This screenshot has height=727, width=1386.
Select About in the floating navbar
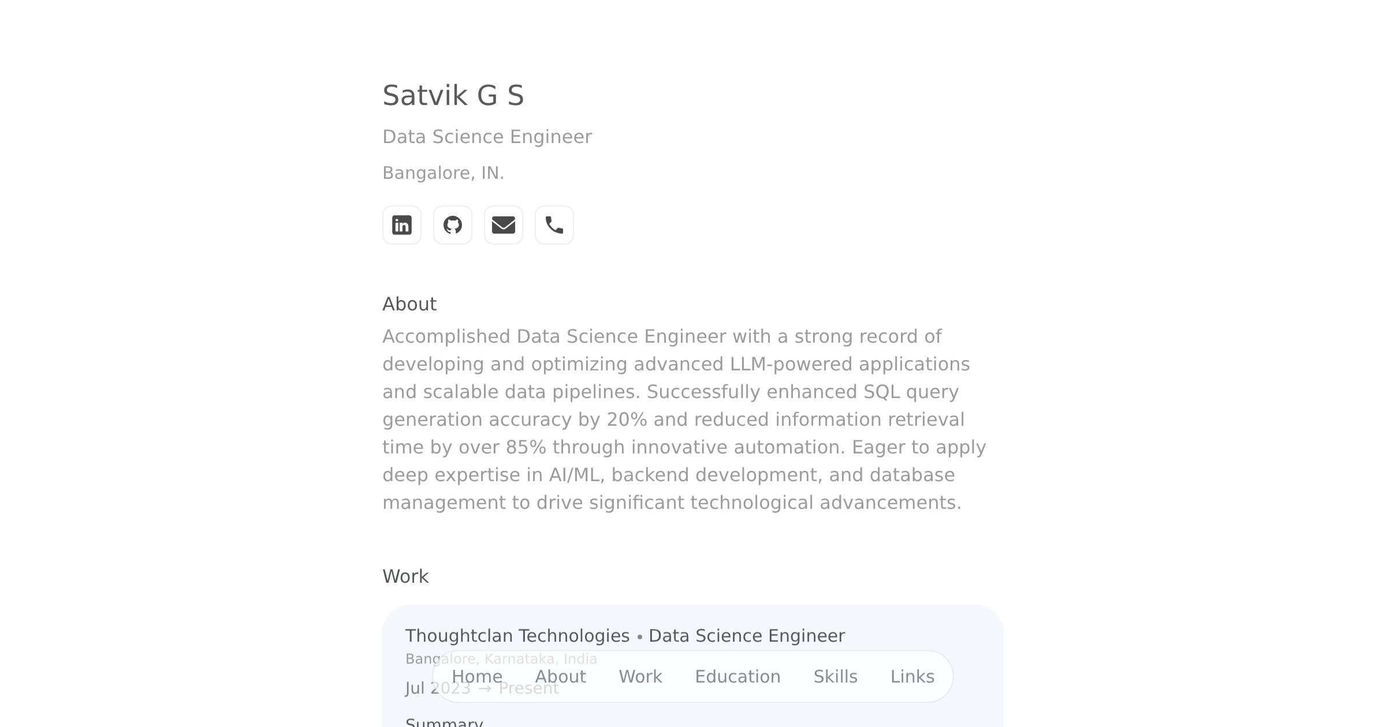coord(561,676)
